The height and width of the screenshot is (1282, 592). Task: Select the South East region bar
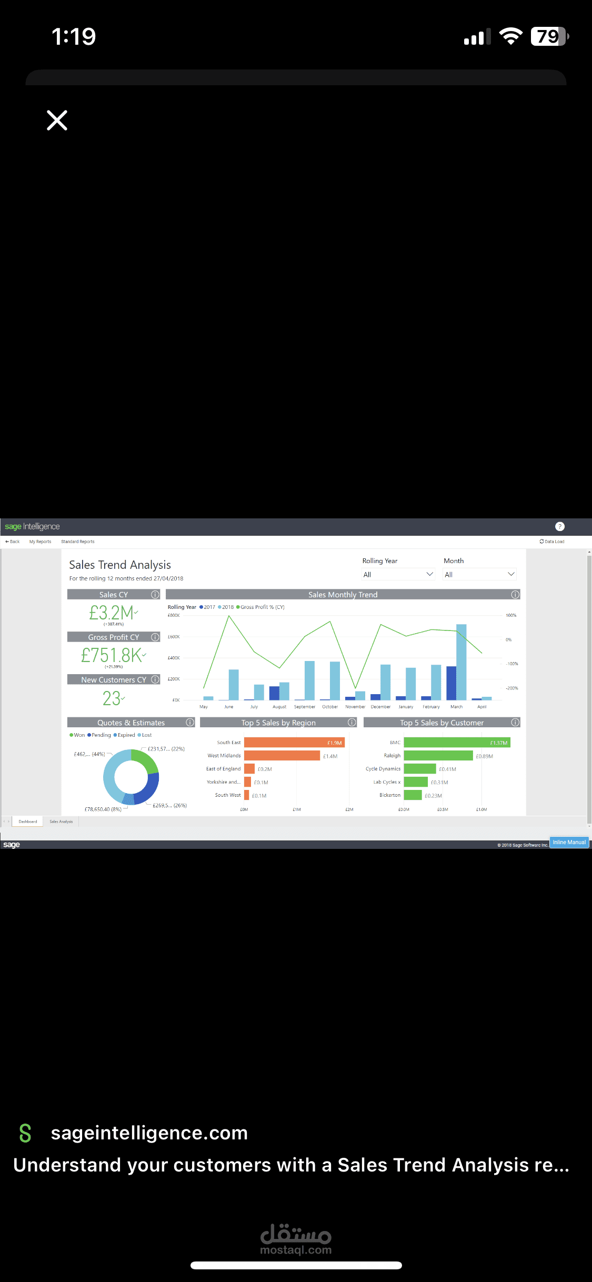pyautogui.click(x=294, y=743)
